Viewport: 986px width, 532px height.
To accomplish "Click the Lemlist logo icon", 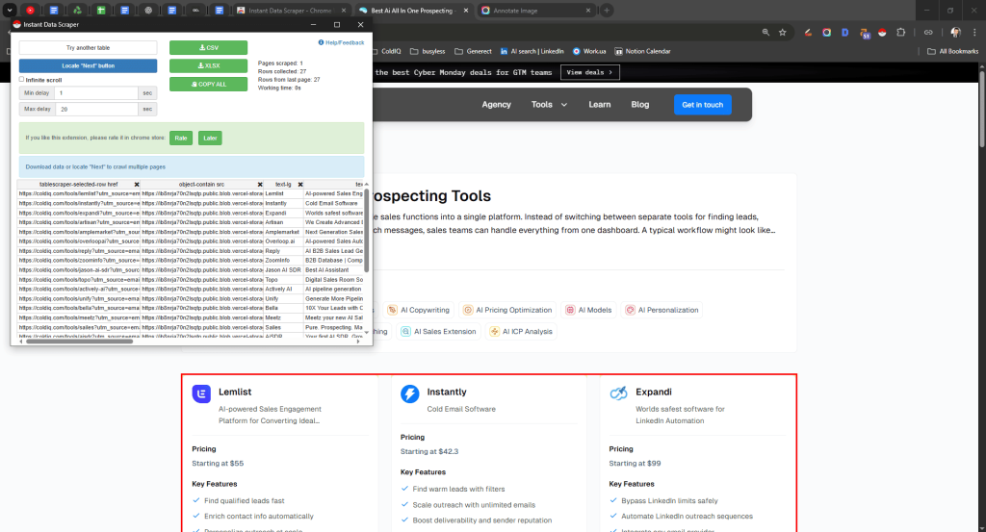I will pyautogui.click(x=201, y=393).
